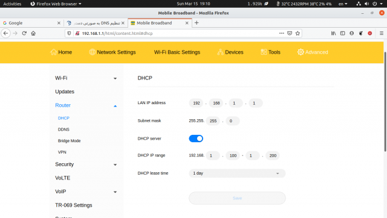Image resolution: width=387 pixels, height=218 pixels.
Task: Expand the Wi-Fi sidebar section
Action: [x=115, y=78]
